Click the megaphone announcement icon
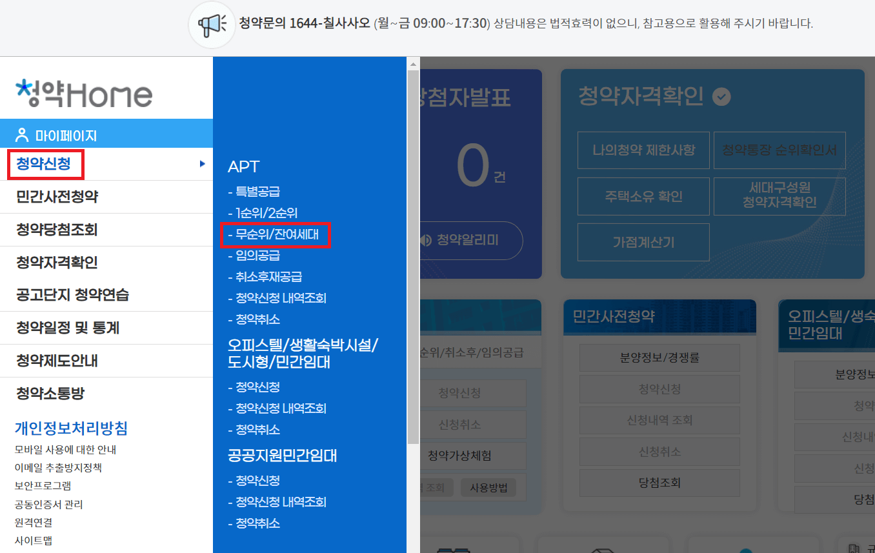This screenshot has width=875, height=553. click(x=212, y=25)
